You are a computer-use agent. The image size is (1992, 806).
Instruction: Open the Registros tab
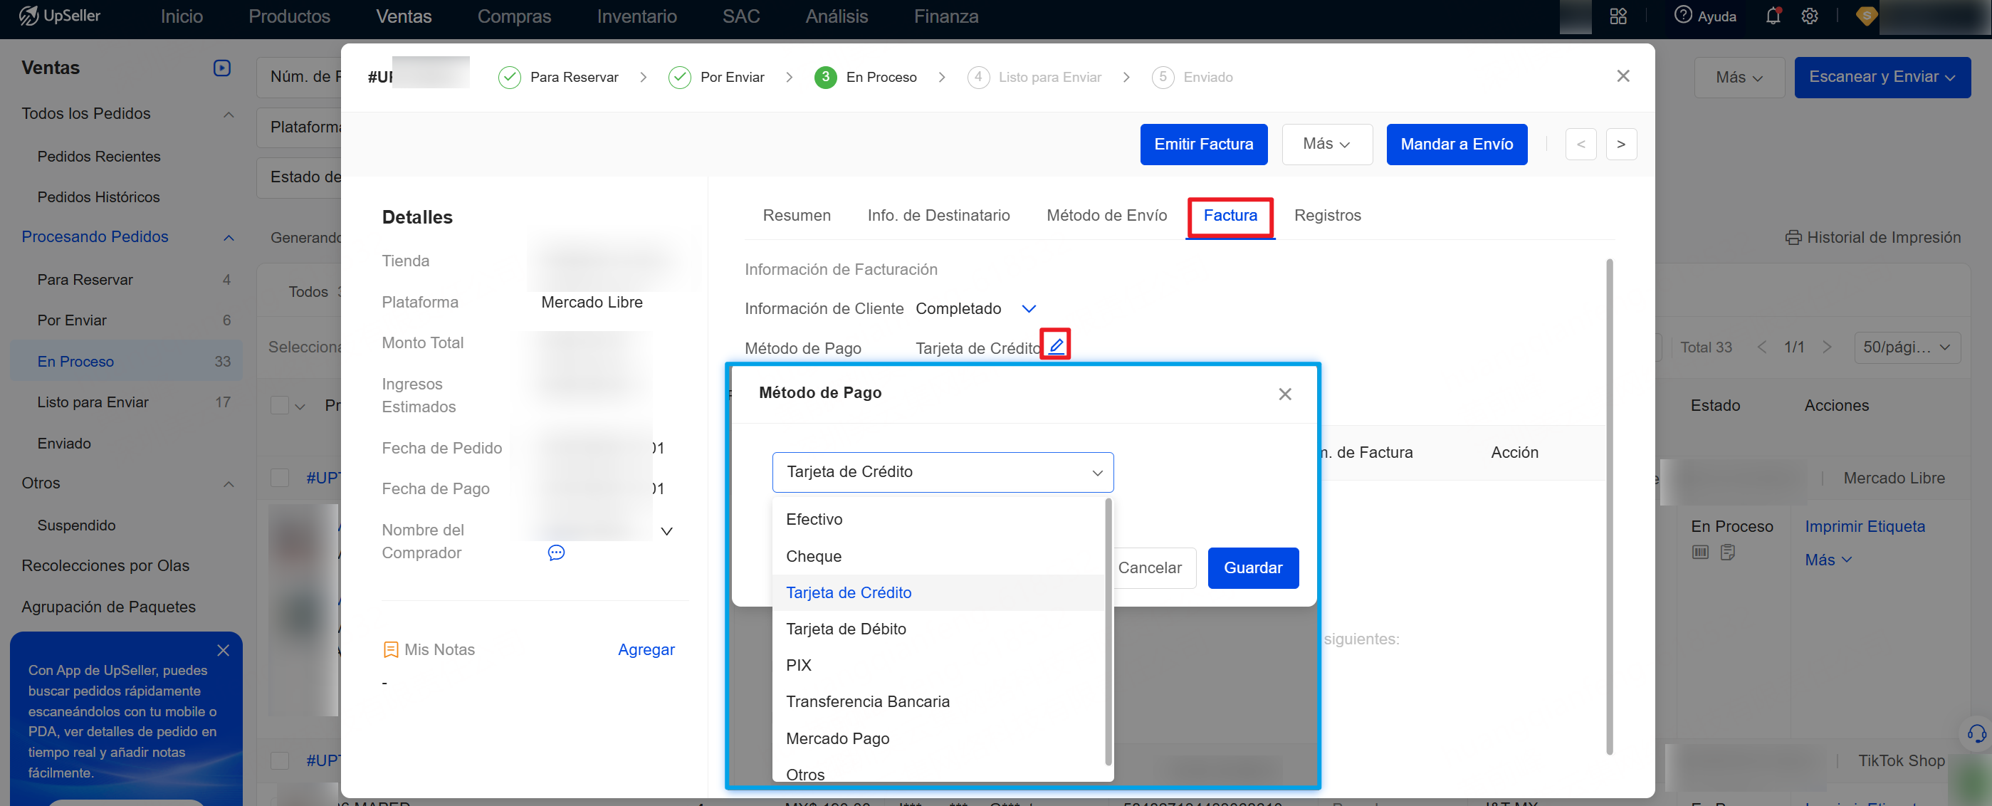pyautogui.click(x=1327, y=216)
